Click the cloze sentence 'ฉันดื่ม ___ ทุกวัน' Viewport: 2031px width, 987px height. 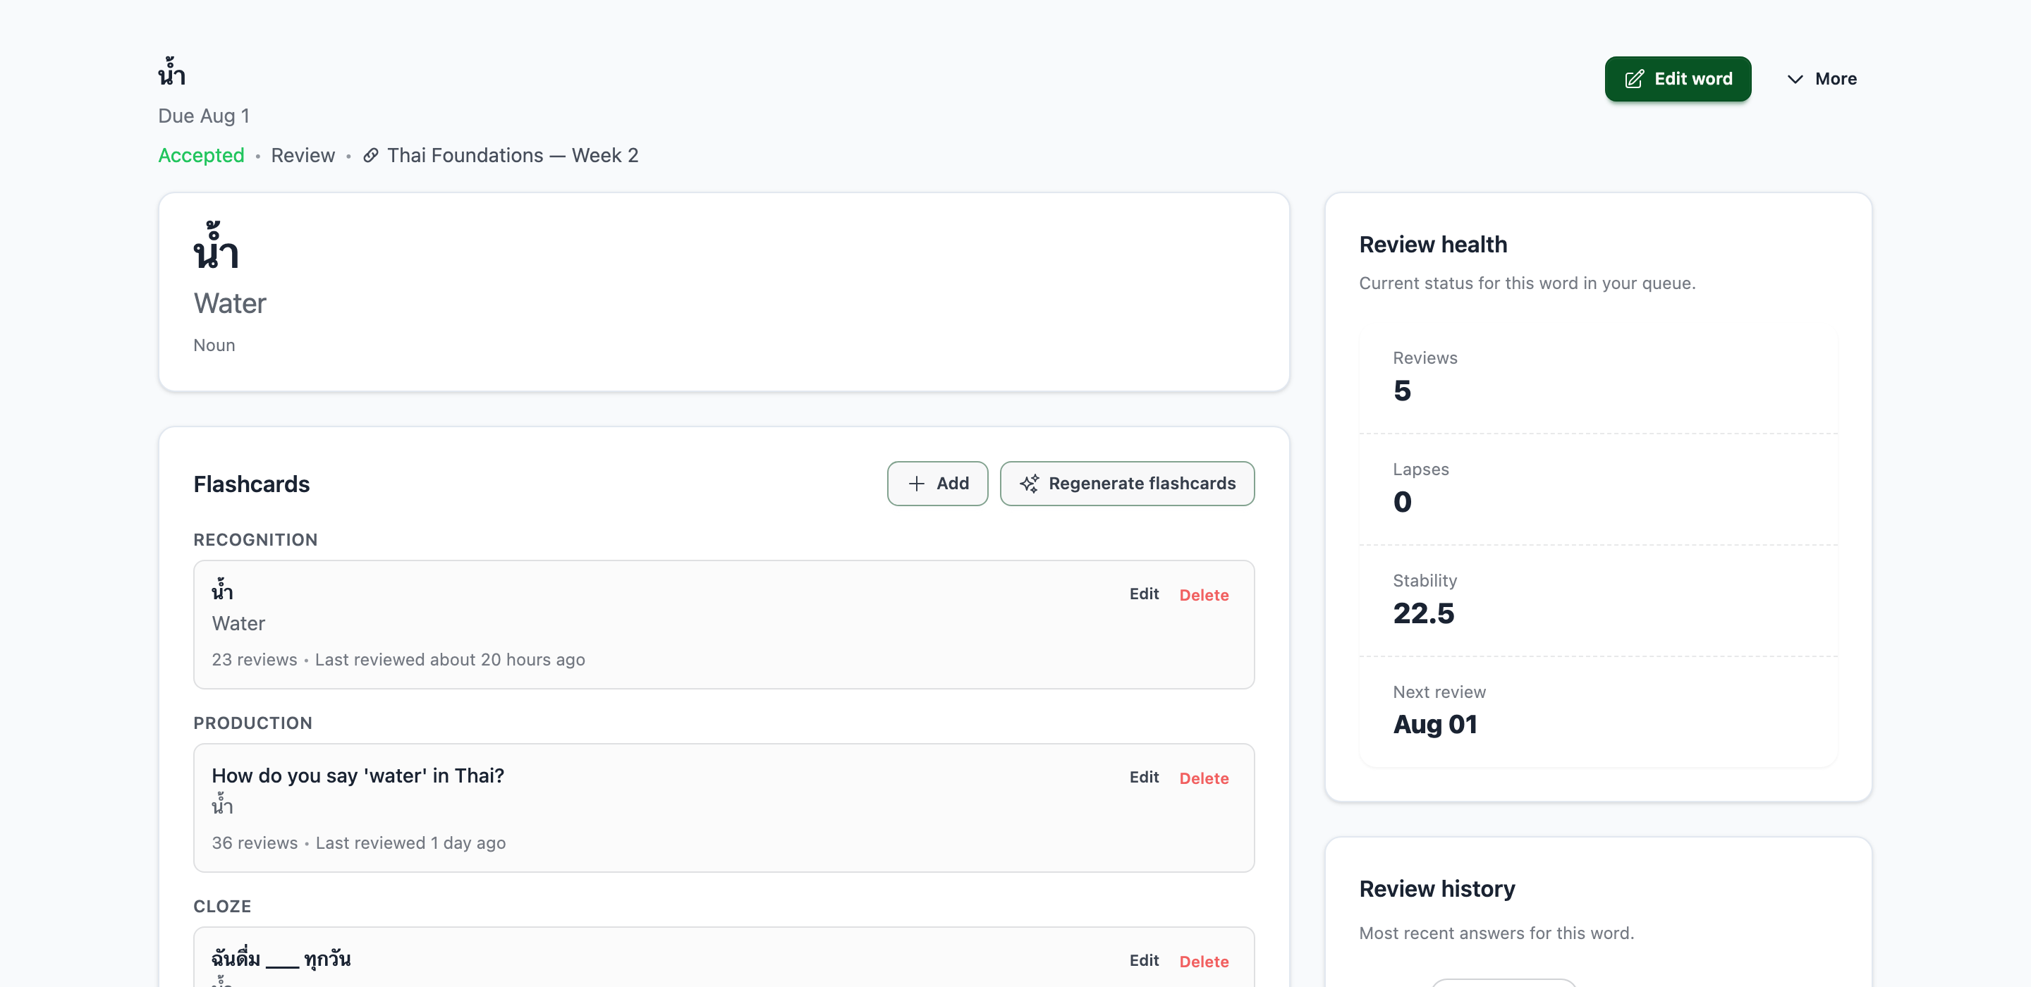(281, 959)
